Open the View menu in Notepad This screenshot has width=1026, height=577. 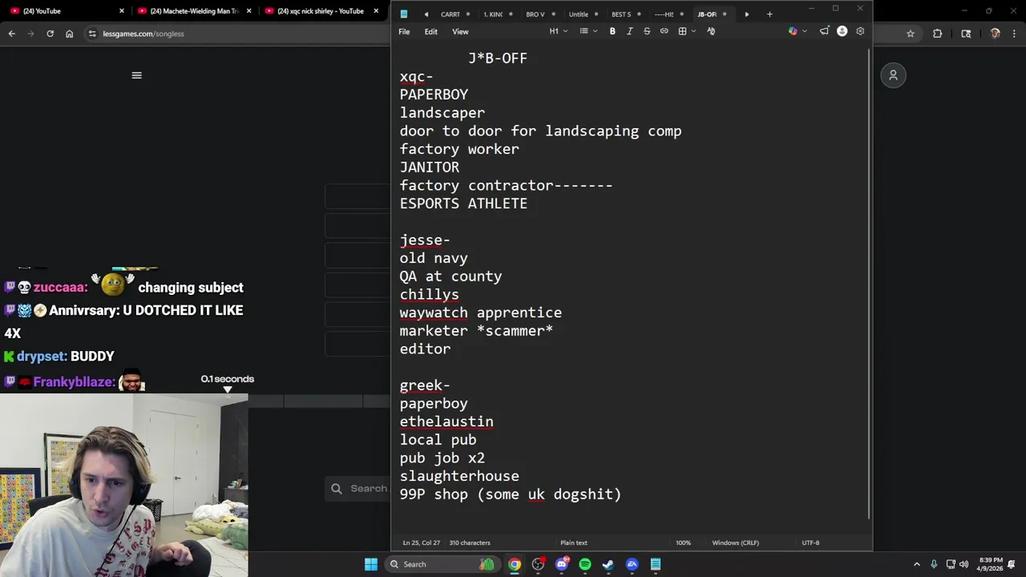[460, 31]
